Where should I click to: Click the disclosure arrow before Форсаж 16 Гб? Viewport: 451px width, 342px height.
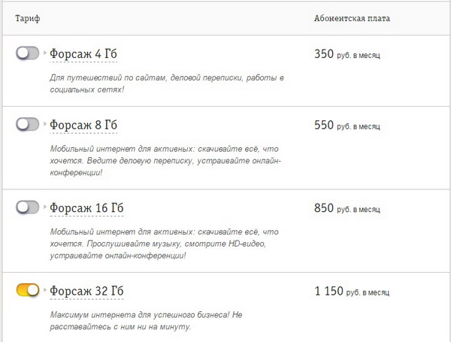click(x=46, y=207)
